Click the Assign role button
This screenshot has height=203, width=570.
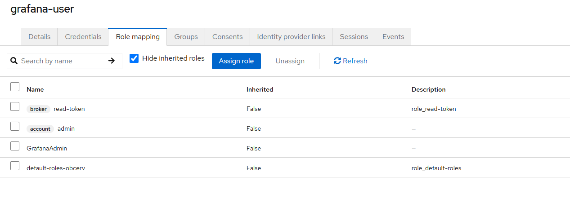pos(236,61)
